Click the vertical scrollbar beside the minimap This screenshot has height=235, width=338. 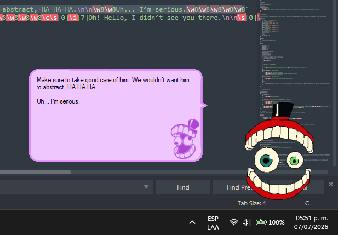[x=335, y=83]
